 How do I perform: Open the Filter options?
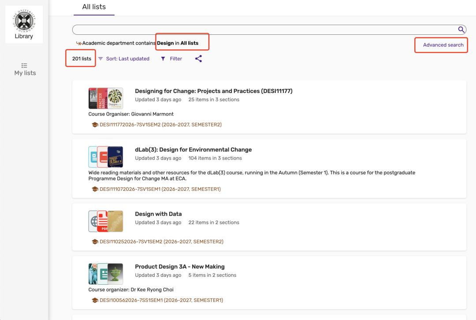click(171, 59)
